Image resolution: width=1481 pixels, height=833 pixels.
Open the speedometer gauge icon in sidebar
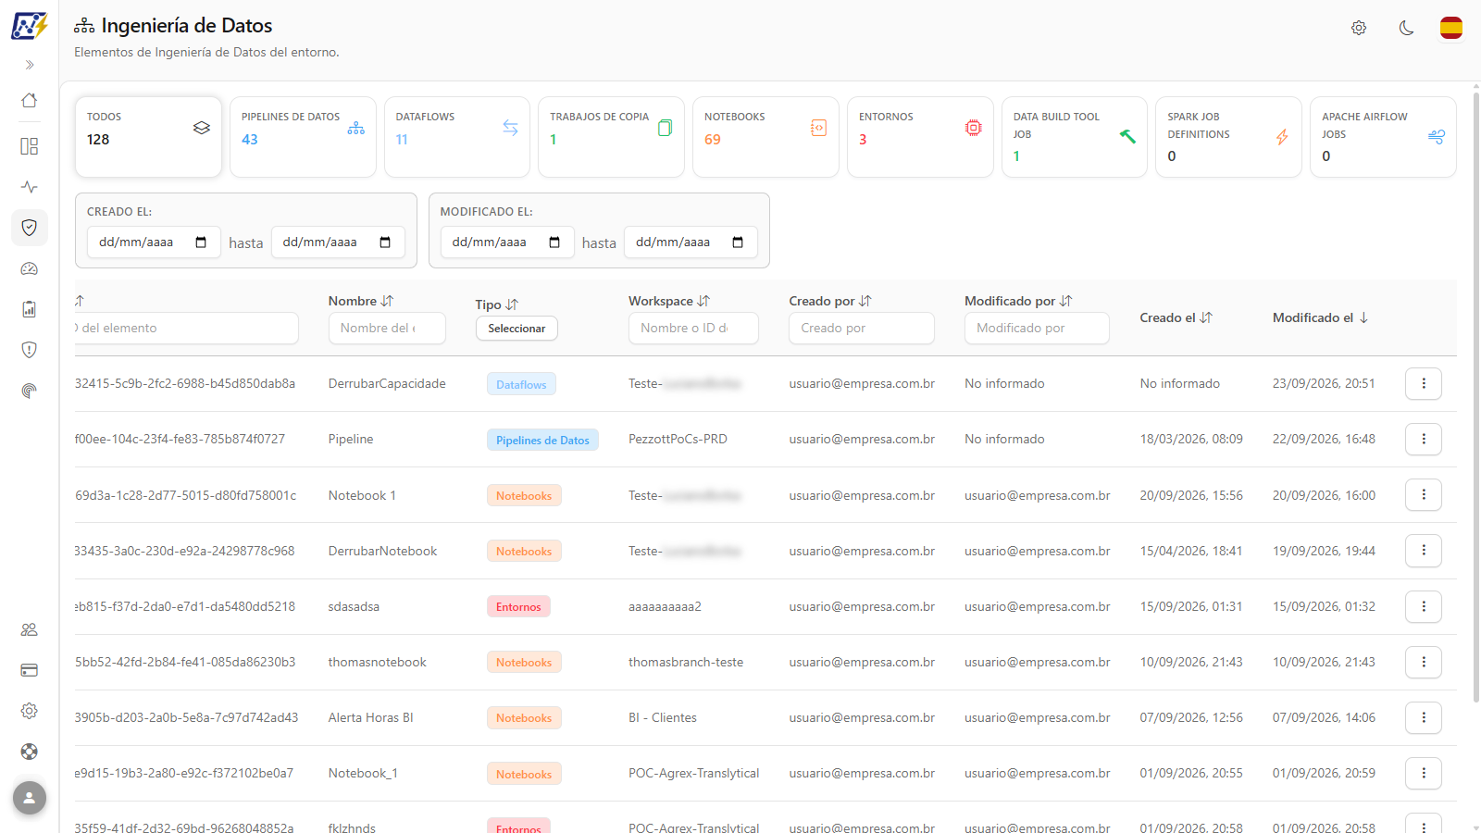pos(30,268)
